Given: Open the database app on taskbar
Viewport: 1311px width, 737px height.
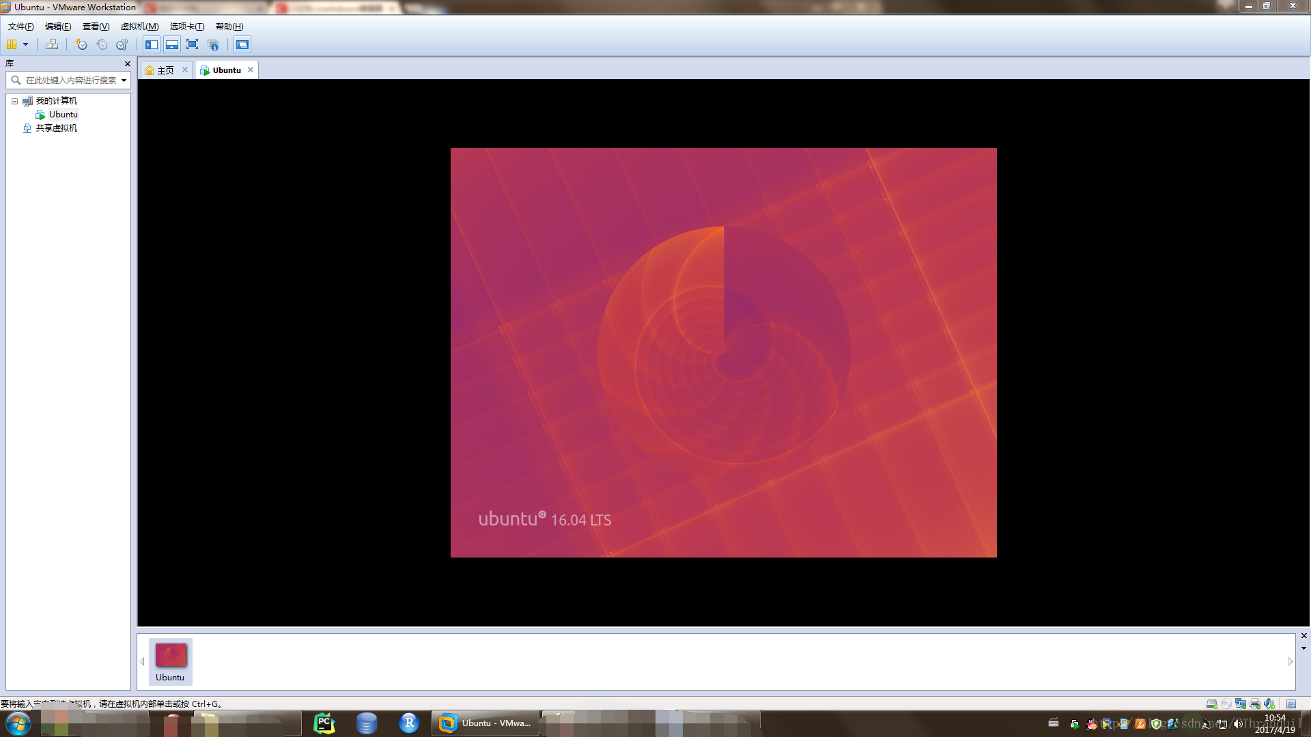Looking at the screenshot, I should (x=367, y=723).
